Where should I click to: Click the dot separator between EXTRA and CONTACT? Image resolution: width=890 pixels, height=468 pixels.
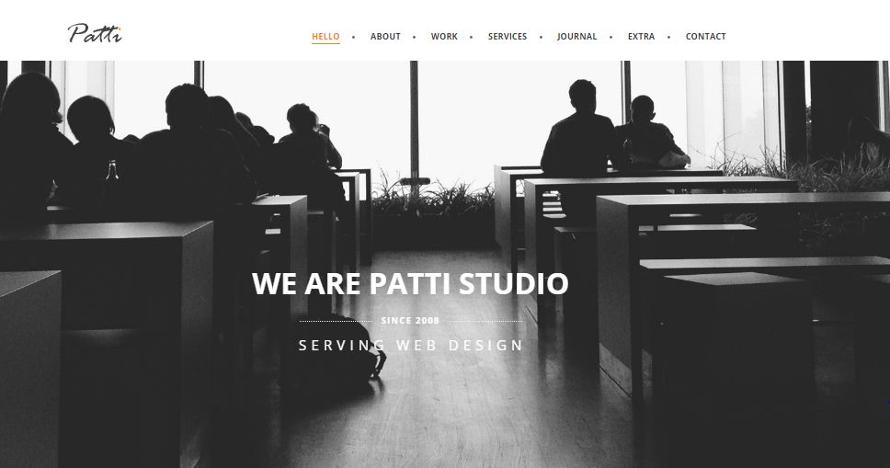[x=668, y=37]
